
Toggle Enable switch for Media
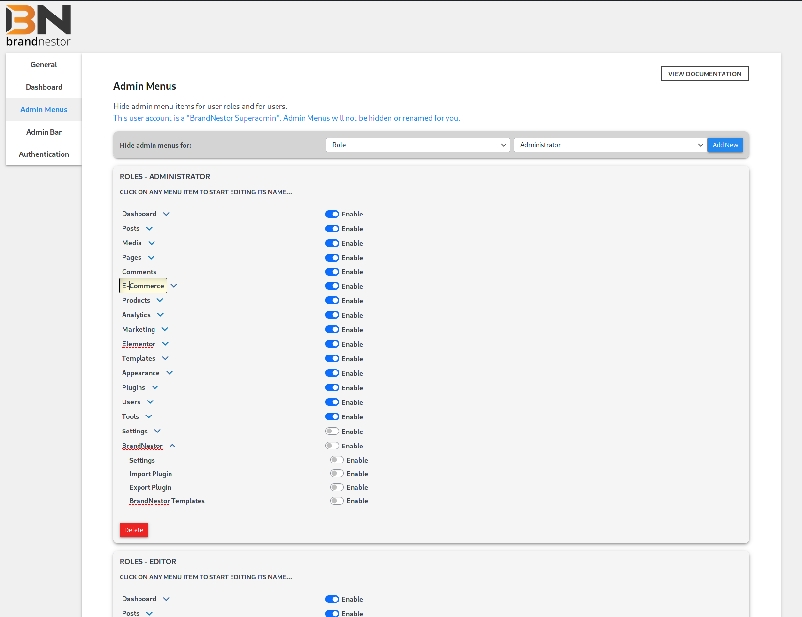[x=332, y=243]
